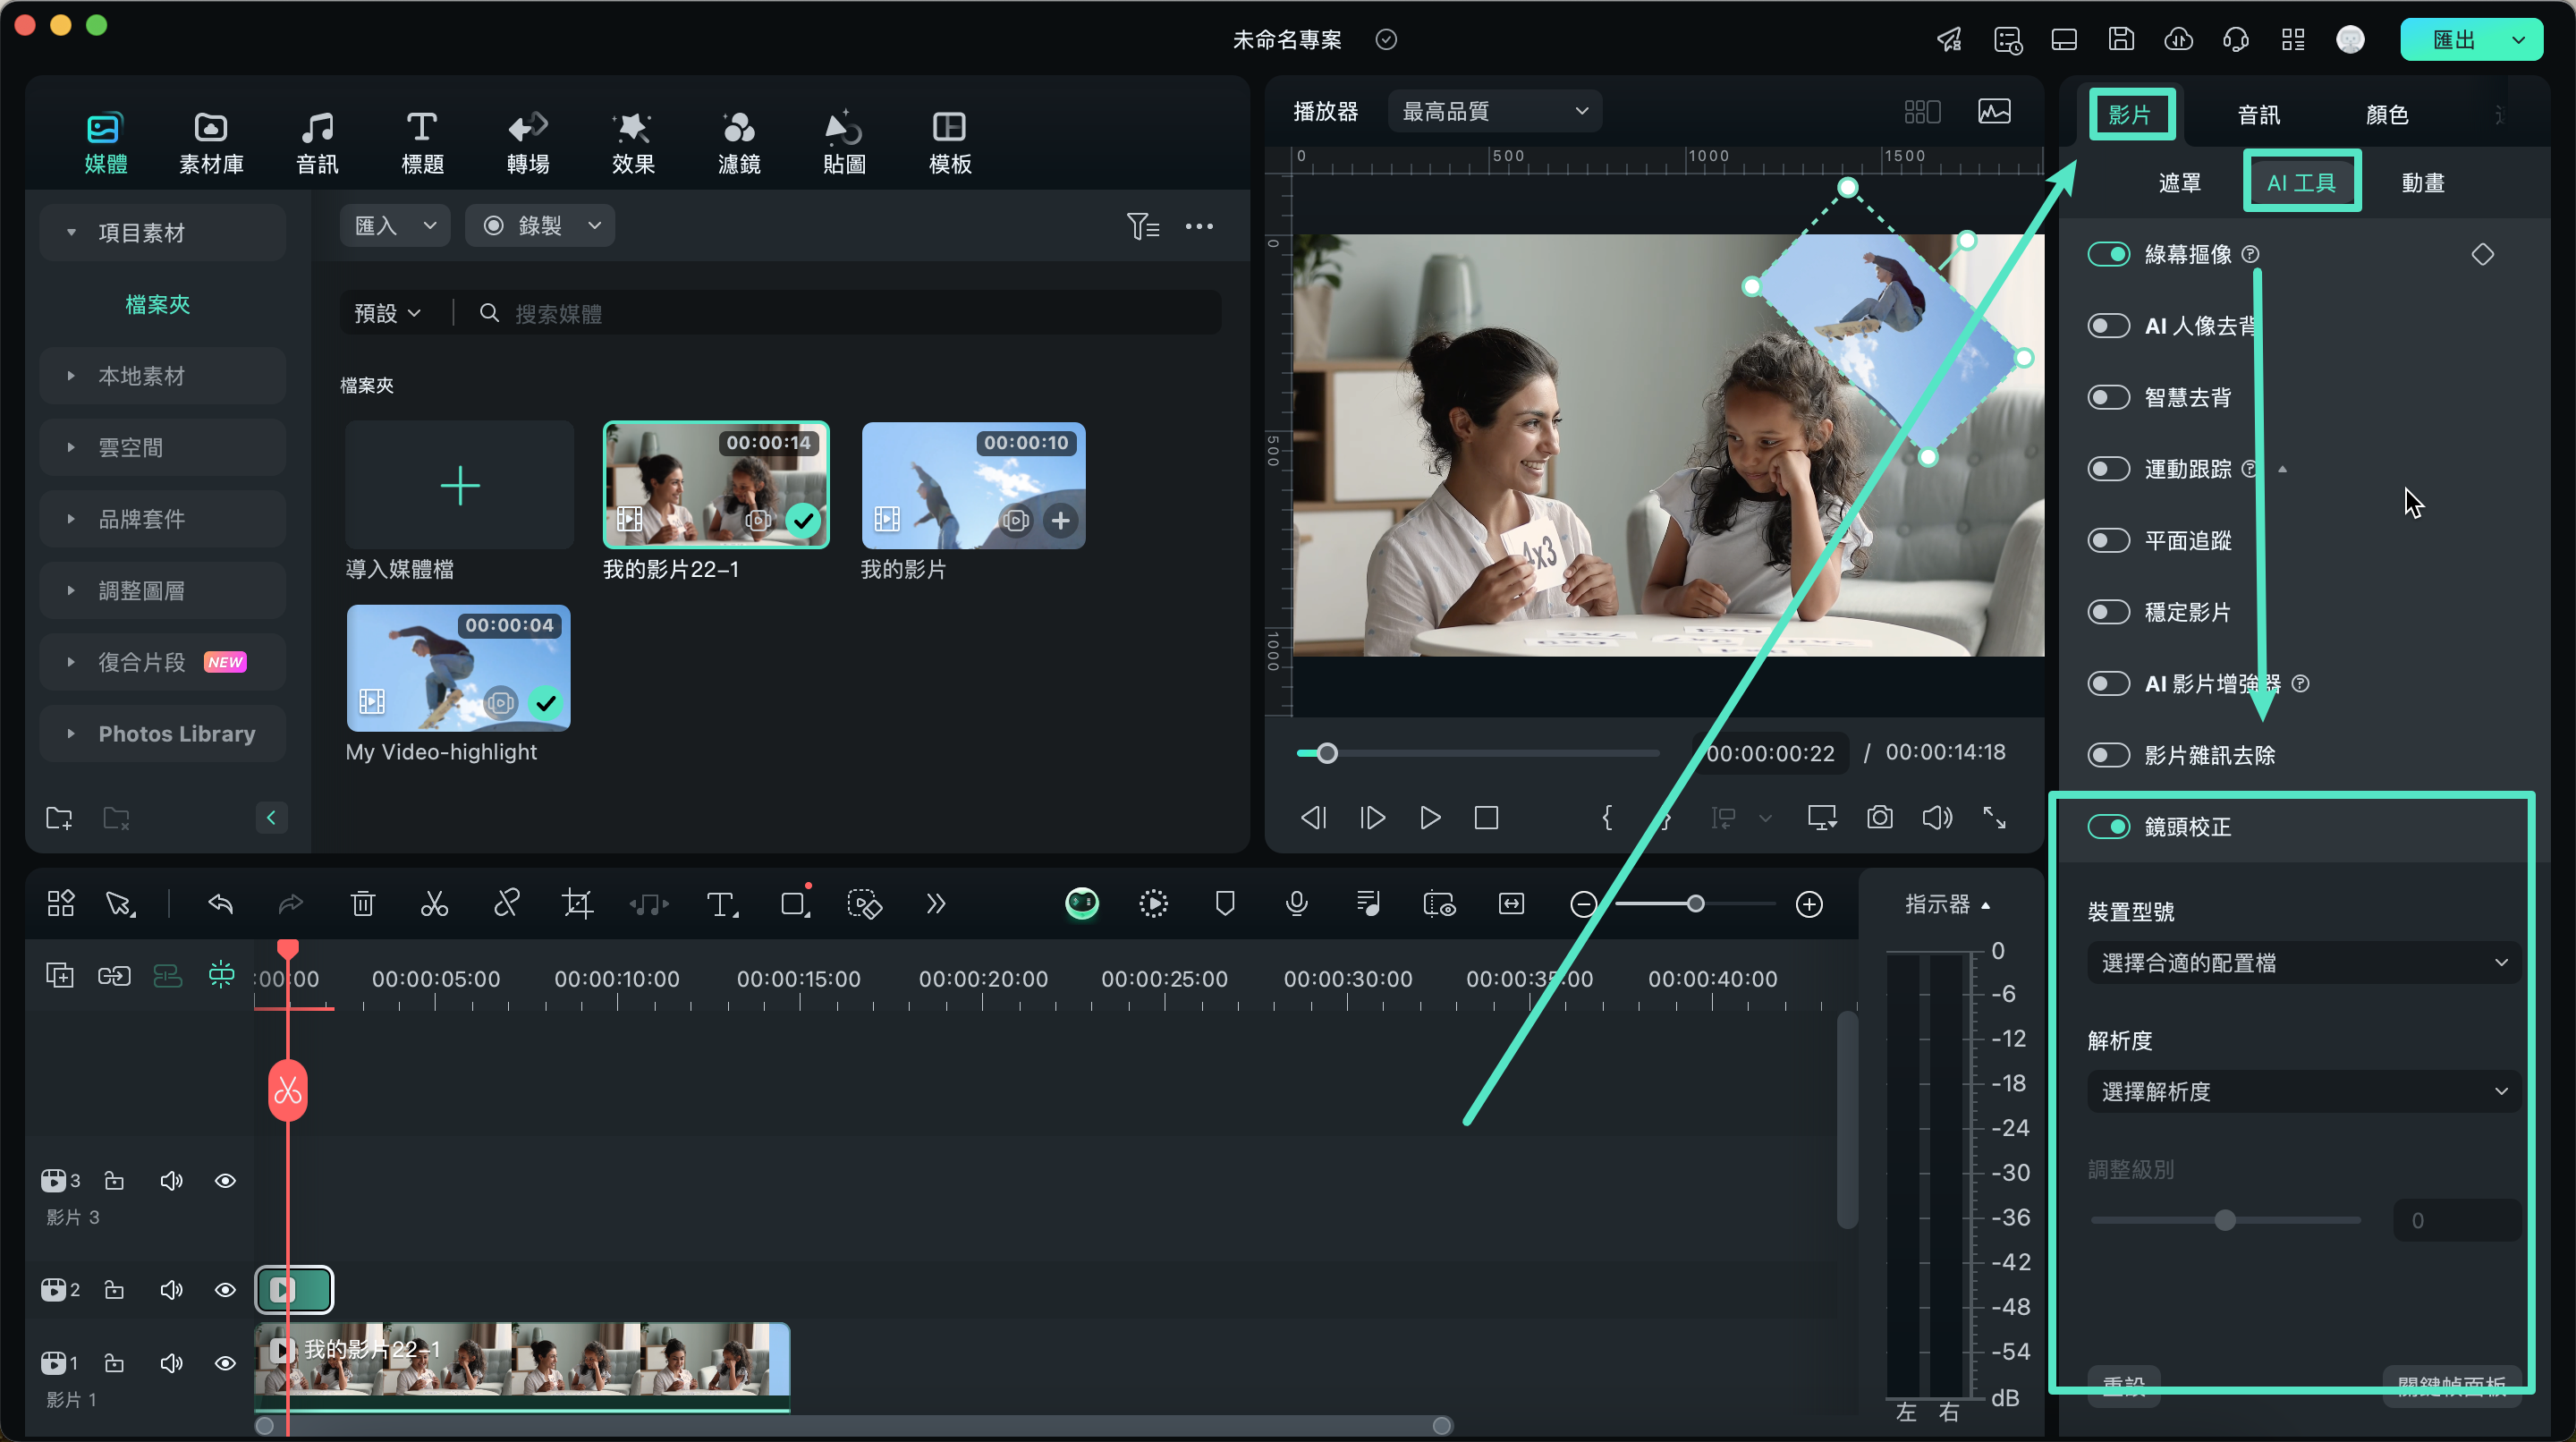2576x1442 pixels.
Task: Click the AI copilot face icon
Action: click(1082, 904)
